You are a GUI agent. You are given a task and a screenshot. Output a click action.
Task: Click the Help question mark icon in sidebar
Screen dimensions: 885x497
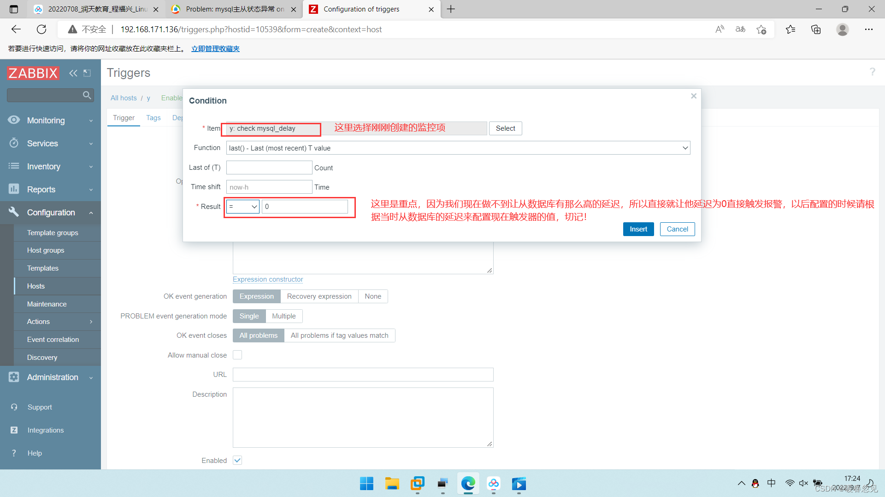tap(14, 453)
